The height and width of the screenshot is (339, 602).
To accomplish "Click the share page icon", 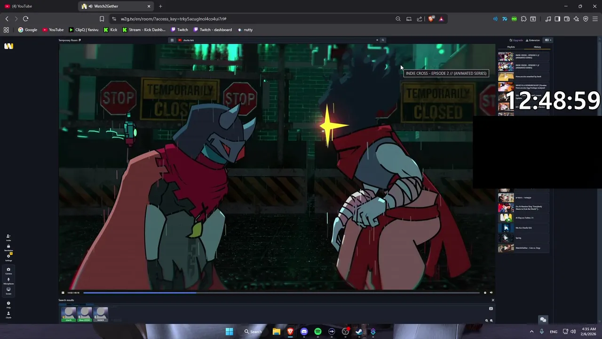I will [420, 19].
